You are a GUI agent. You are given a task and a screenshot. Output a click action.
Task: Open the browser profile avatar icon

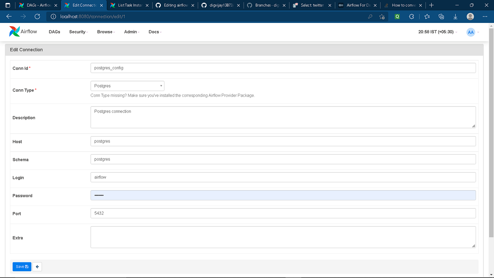[x=470, y=16]
